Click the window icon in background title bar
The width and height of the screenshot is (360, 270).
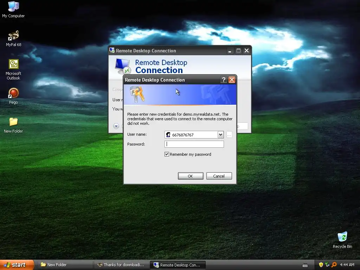pyautogui.click(x=112, y=50)
